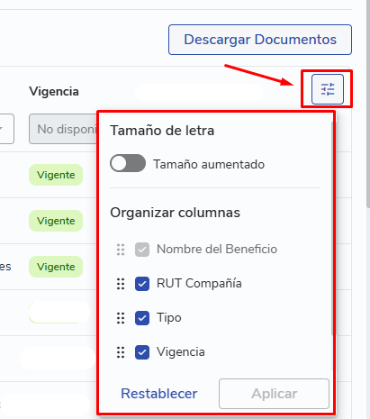The height and width of the screenshot is (419, 370).
Task: Click the first Vigente status badge
Action: click(56, 175)
